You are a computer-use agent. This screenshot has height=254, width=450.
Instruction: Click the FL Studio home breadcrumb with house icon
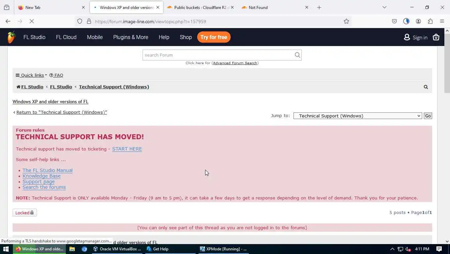[30, 87]
